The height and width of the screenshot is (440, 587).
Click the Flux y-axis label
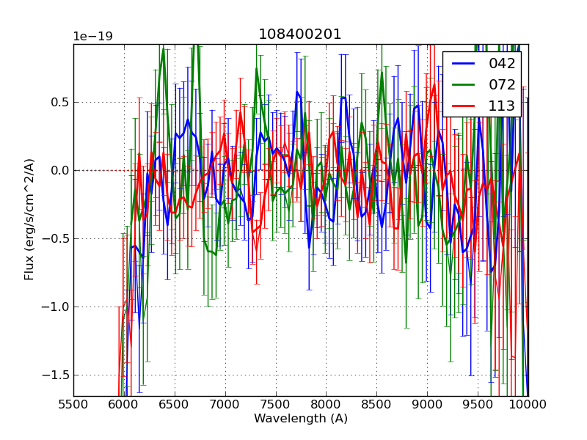[x=30, y=219]
